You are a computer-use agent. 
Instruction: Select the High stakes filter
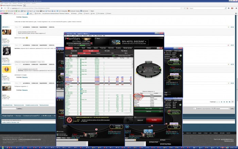[84, 53]
